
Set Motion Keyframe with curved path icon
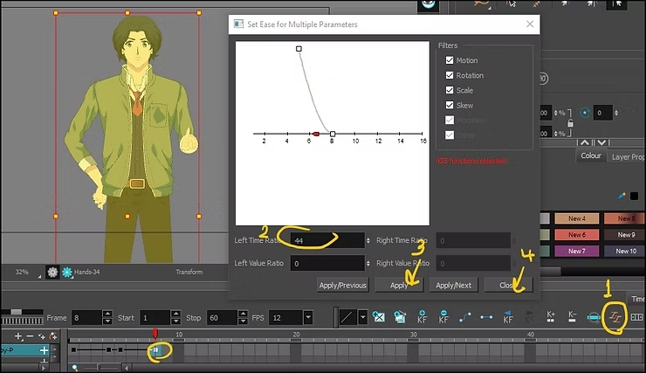click(465, 317)
